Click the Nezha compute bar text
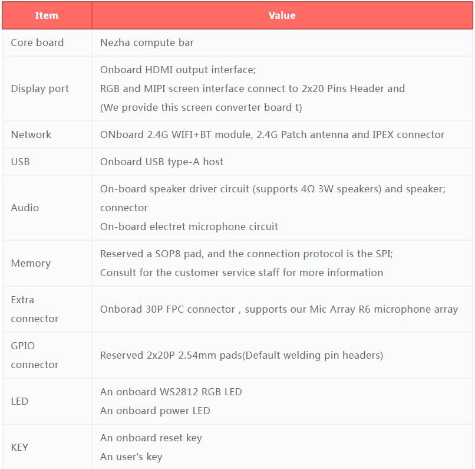This screenshot has height=469, width=475. (147, 42)
